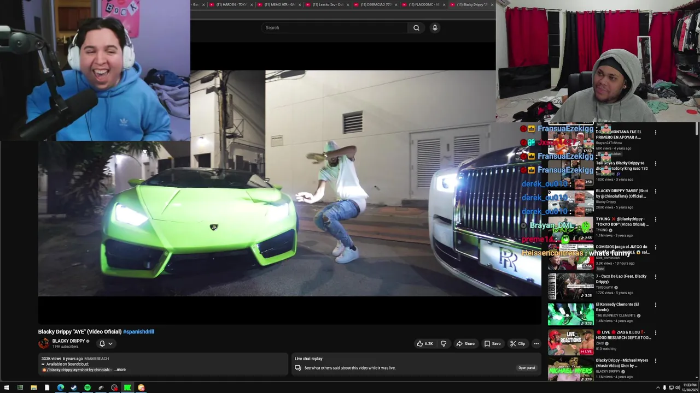
Task: Open Blacky Drippy - Michael Myers title
Action: [622, 363]
